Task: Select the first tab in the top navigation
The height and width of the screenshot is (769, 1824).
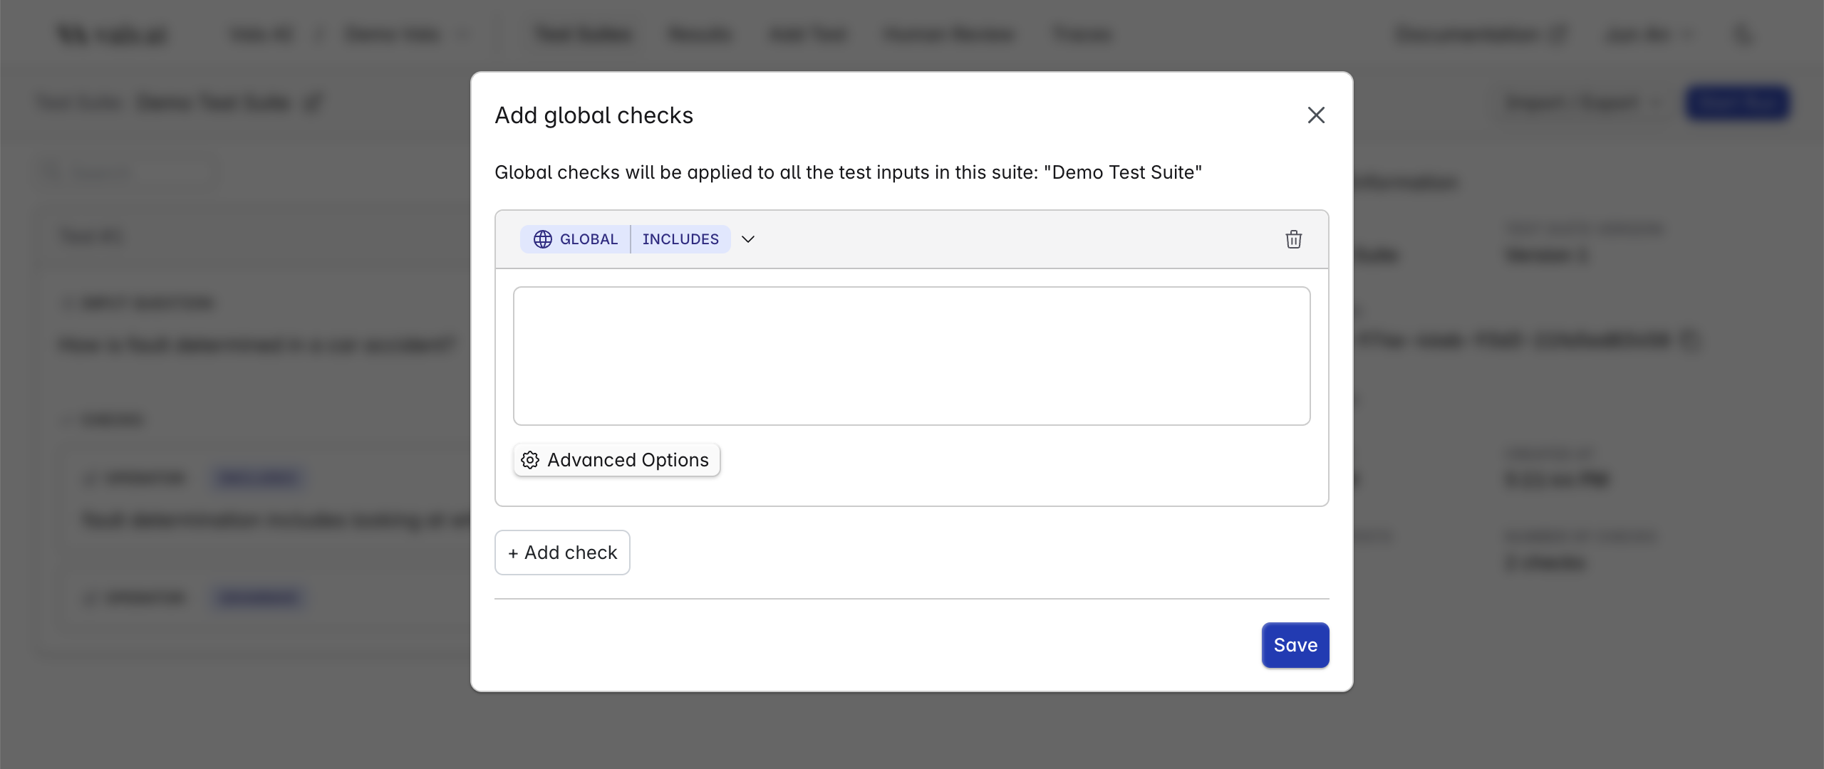Action: (582, 34)
